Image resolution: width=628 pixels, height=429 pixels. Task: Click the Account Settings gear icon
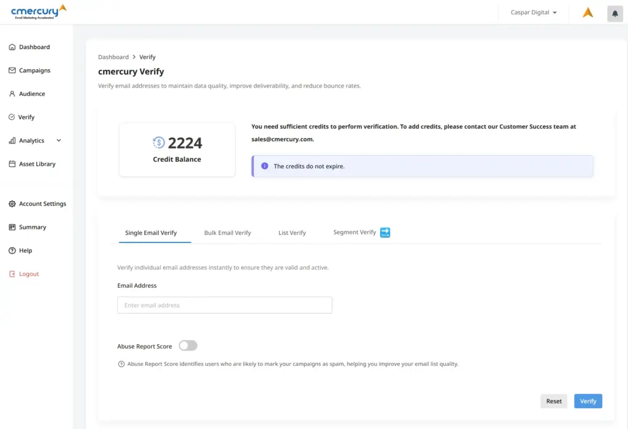tap(12, 204)
